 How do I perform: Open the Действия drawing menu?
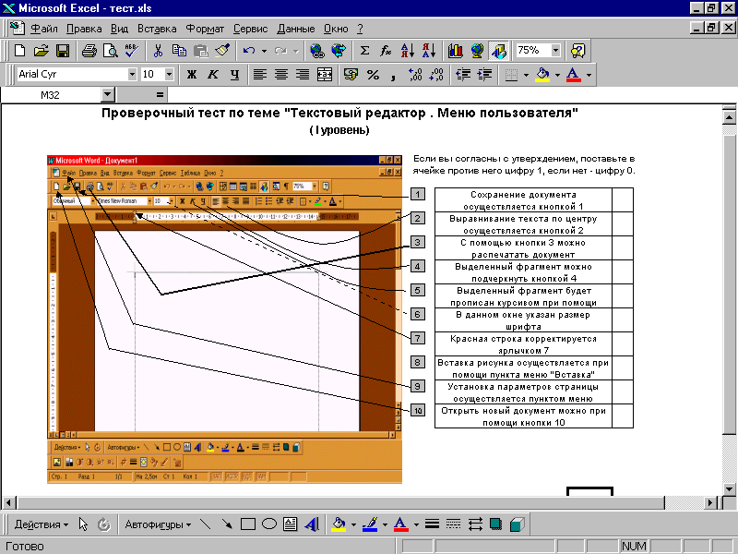point(42,524)
